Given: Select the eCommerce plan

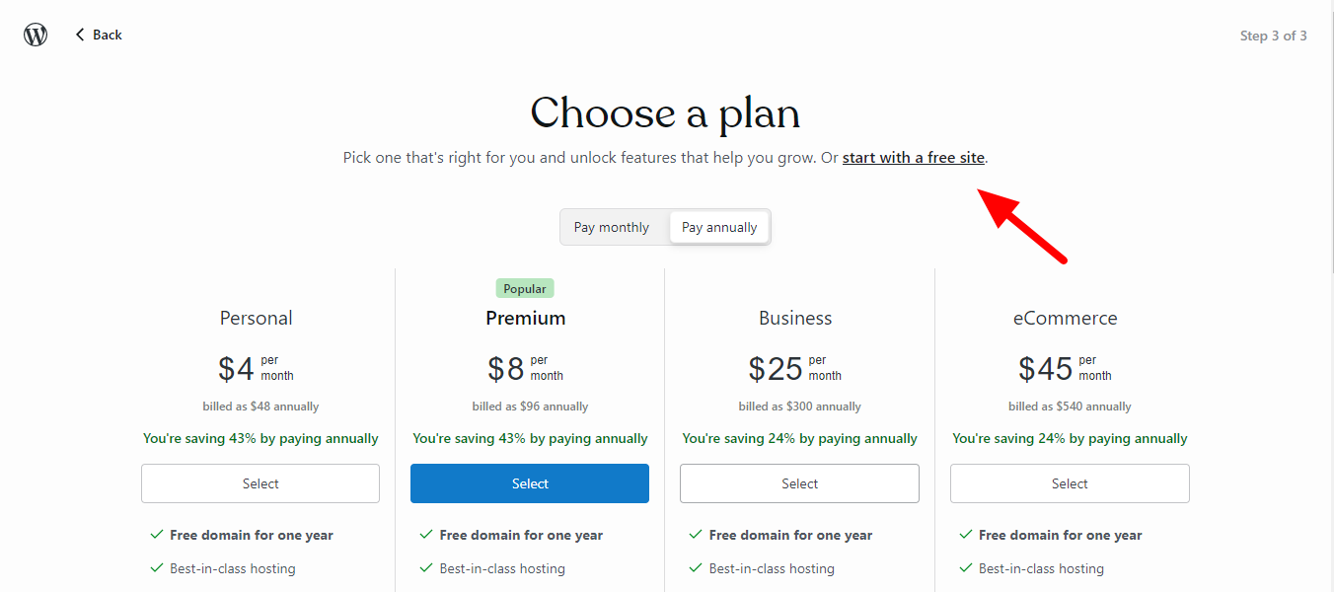Looking at the screenshot, I should 1070,483.
